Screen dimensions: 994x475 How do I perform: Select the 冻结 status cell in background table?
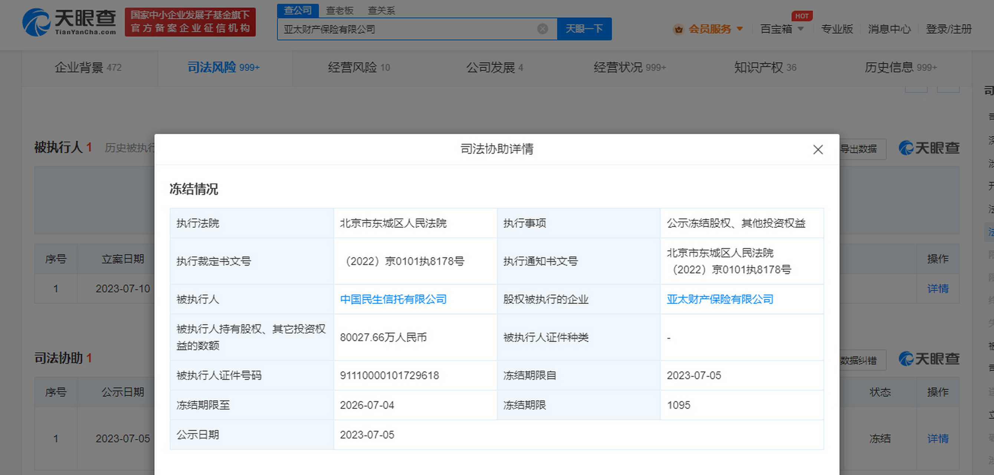pos(880,439)
